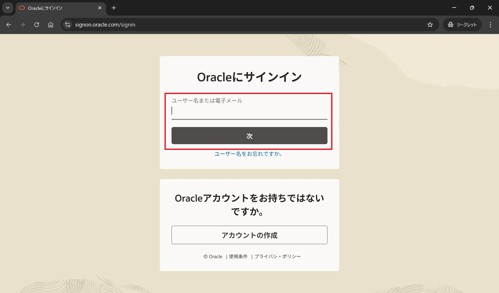Viewport: 499px width, 293px height.
Task: Click the Oracleアカウントをお持ちではないですか heading
Action: (249, 205)
